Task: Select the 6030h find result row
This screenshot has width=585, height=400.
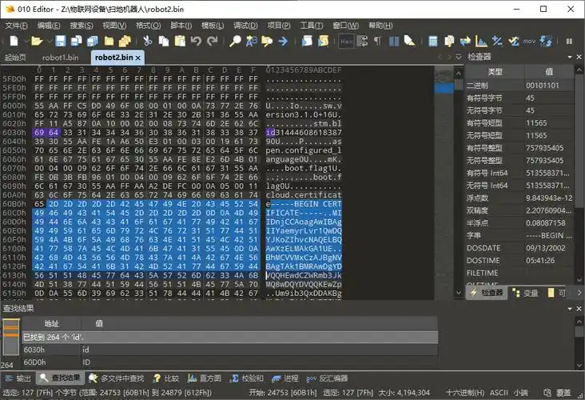Action: [x=34, y=350]
